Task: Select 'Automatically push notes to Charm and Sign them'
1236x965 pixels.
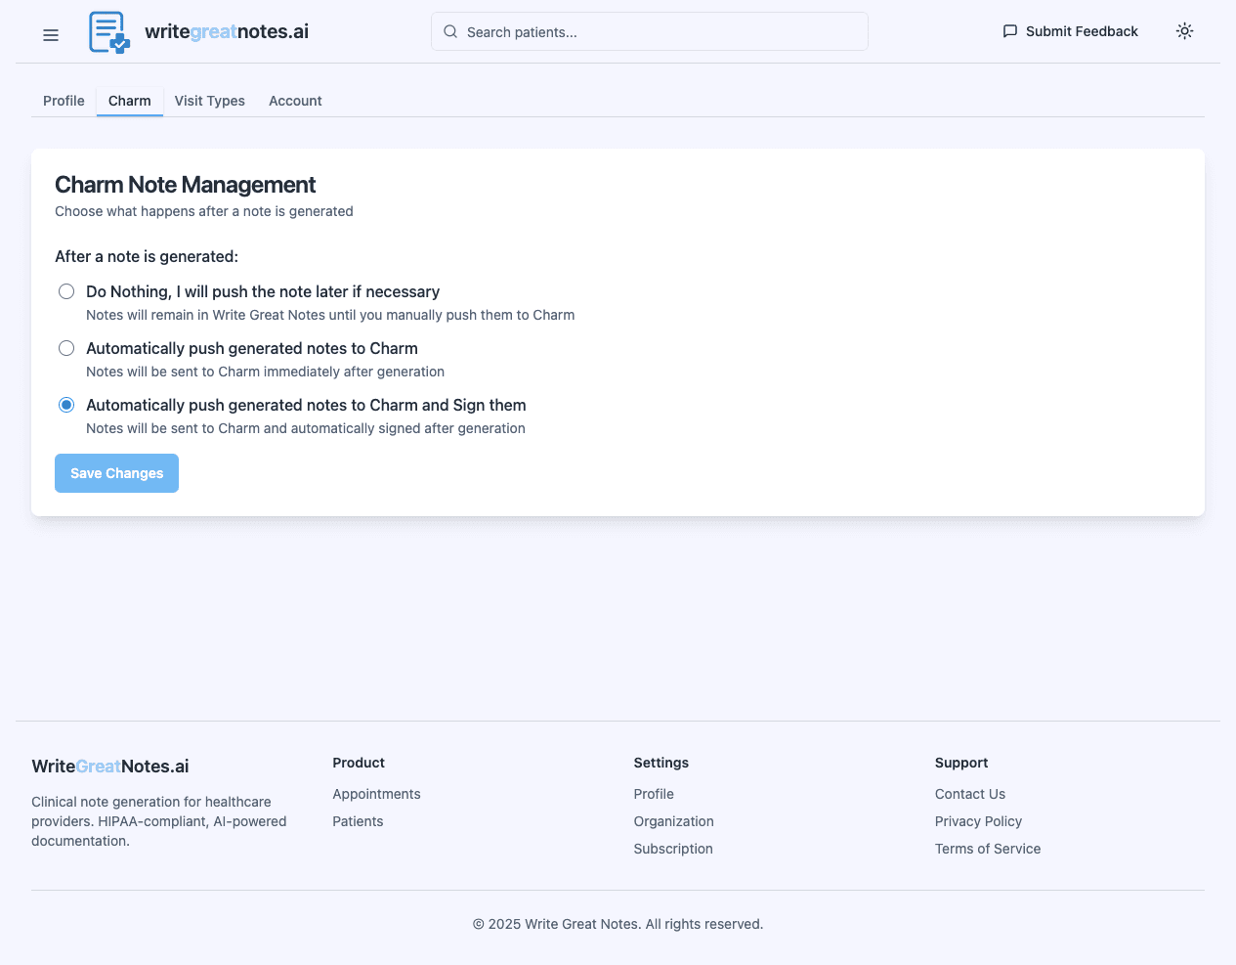Action: 65,404
